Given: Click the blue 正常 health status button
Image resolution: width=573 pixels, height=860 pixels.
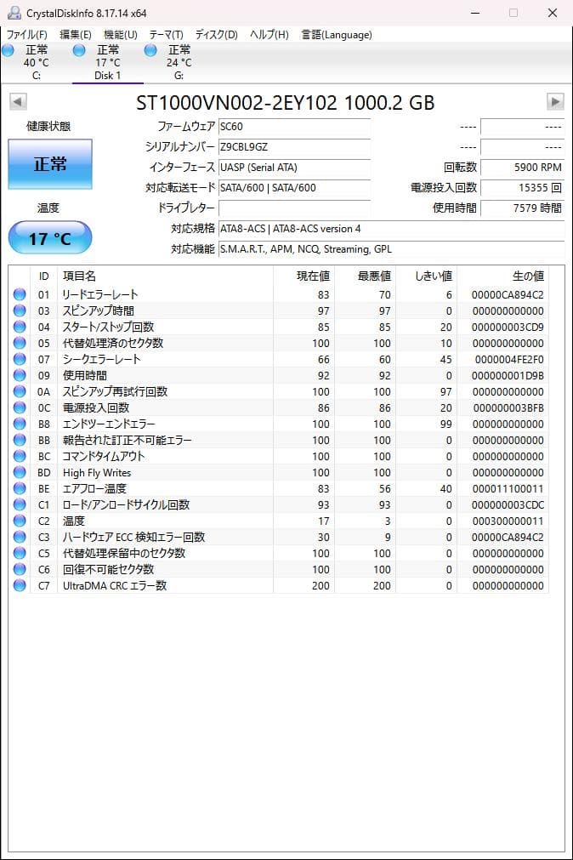Looking at the screenshot, I should (x=50, y=164).
